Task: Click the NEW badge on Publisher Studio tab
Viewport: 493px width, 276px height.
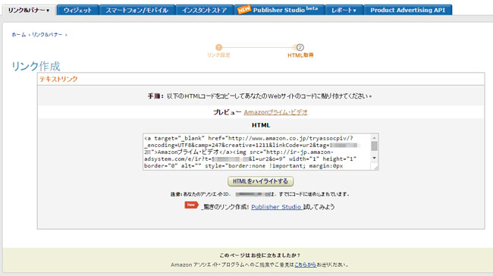Action: pos(244,9)
